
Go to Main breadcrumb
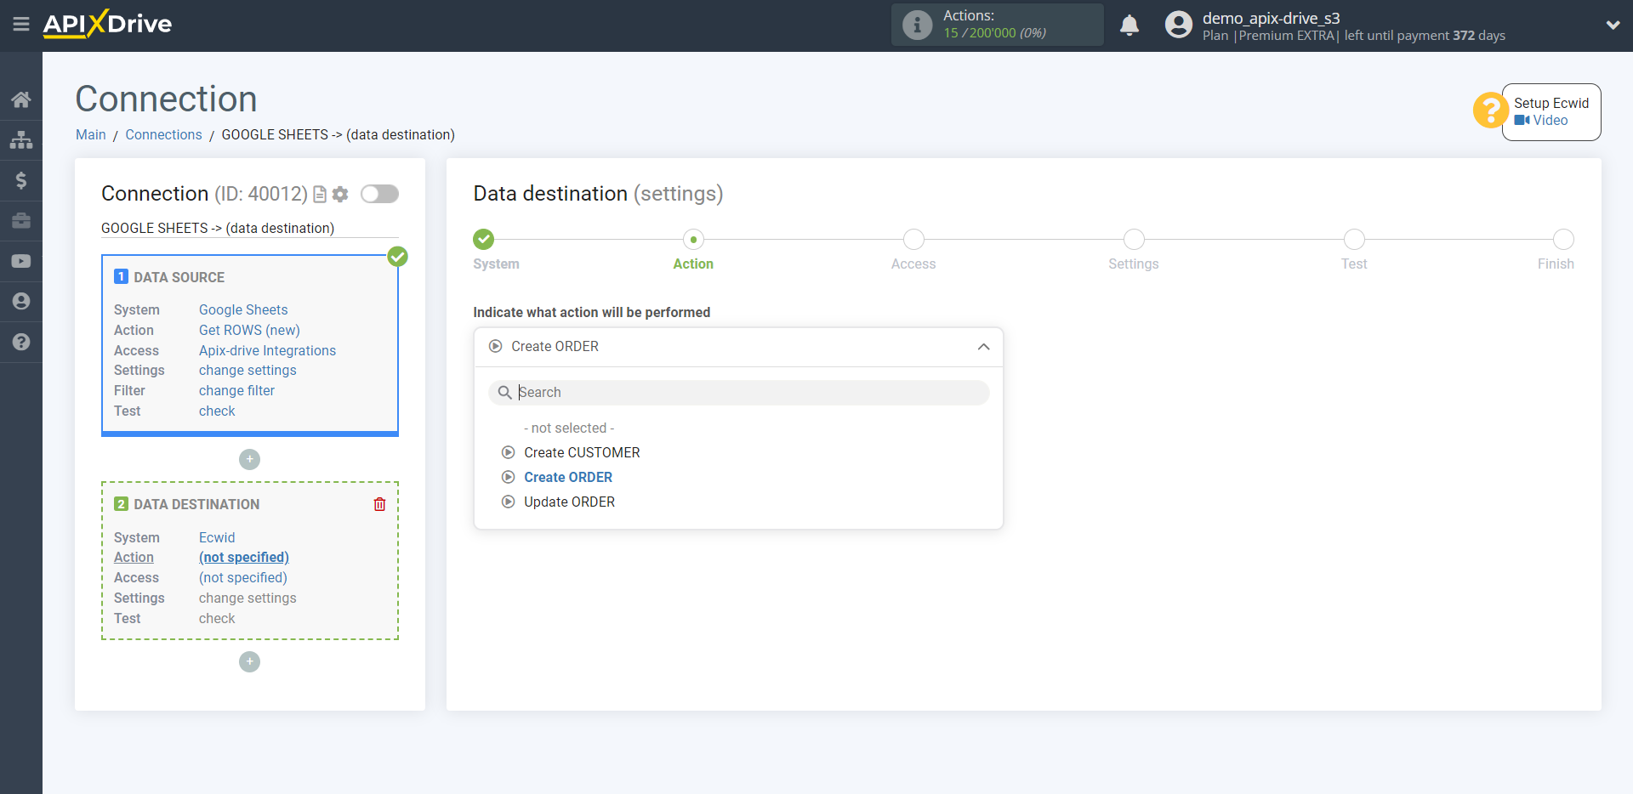pyautogui.click(x=91, y=134)
